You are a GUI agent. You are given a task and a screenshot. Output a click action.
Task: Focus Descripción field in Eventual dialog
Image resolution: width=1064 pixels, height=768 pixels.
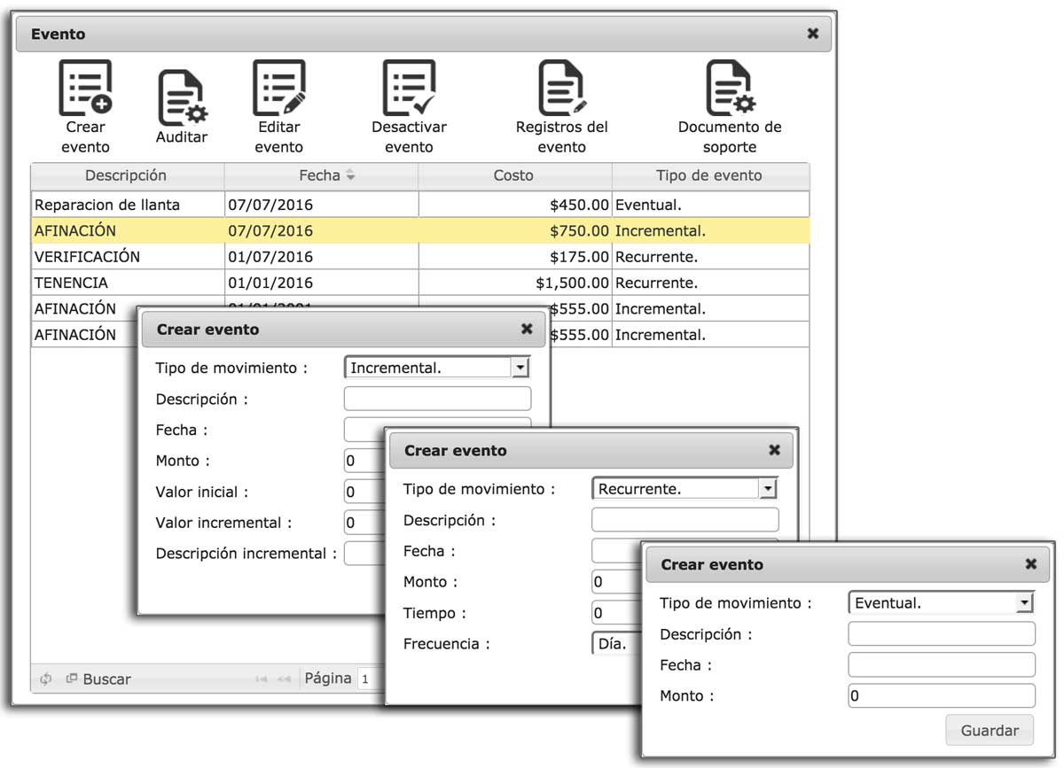(x=942, y=634)
